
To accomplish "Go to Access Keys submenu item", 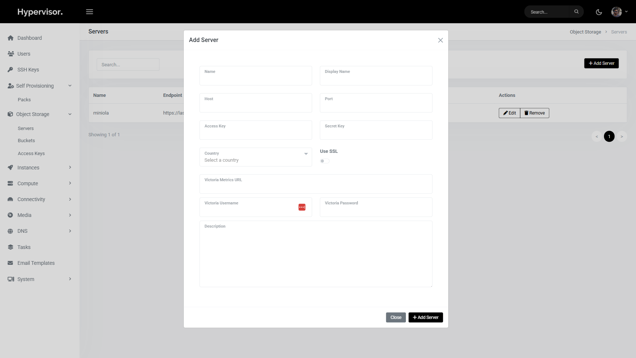I will point(31,154).
